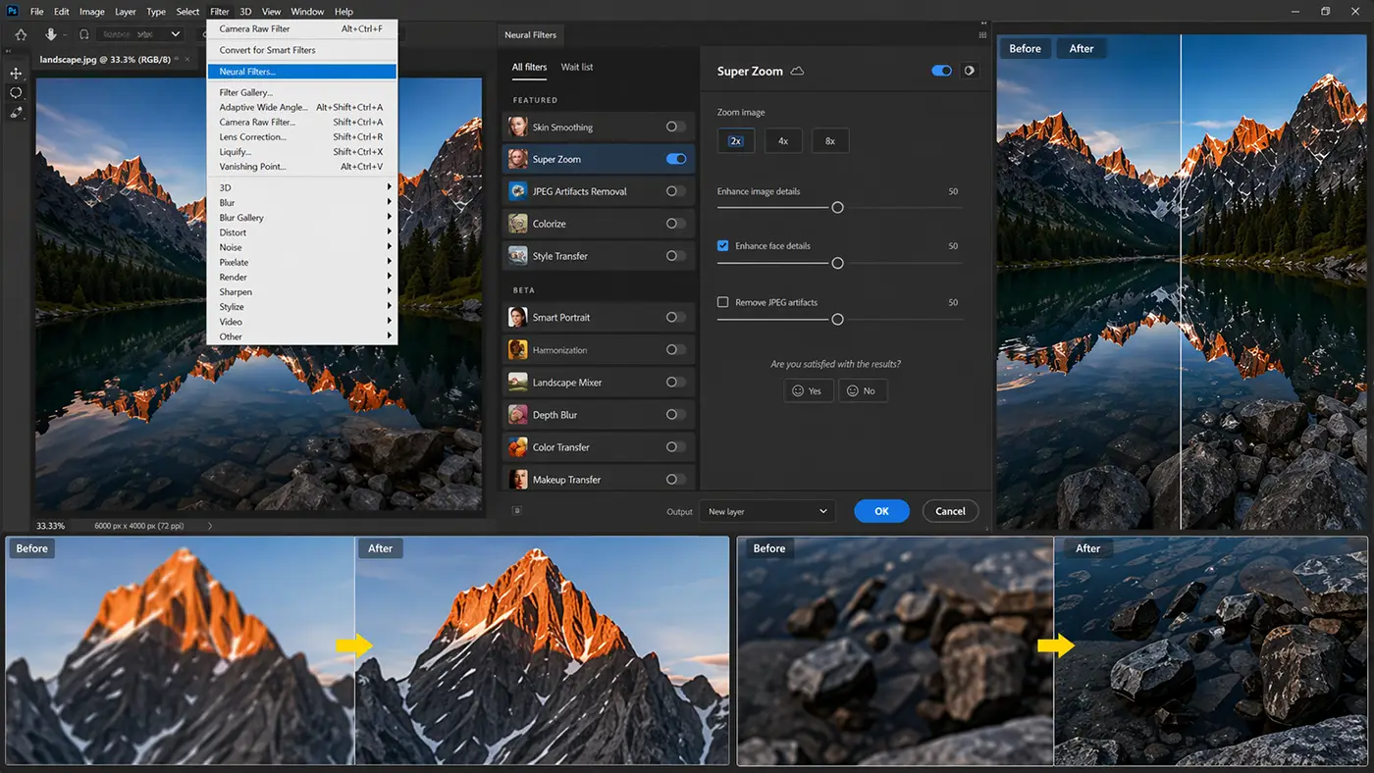Viewport: 1374px width, 773px height.
Task: Click the Home icon in options bar
Action: [x=21, y=34]
